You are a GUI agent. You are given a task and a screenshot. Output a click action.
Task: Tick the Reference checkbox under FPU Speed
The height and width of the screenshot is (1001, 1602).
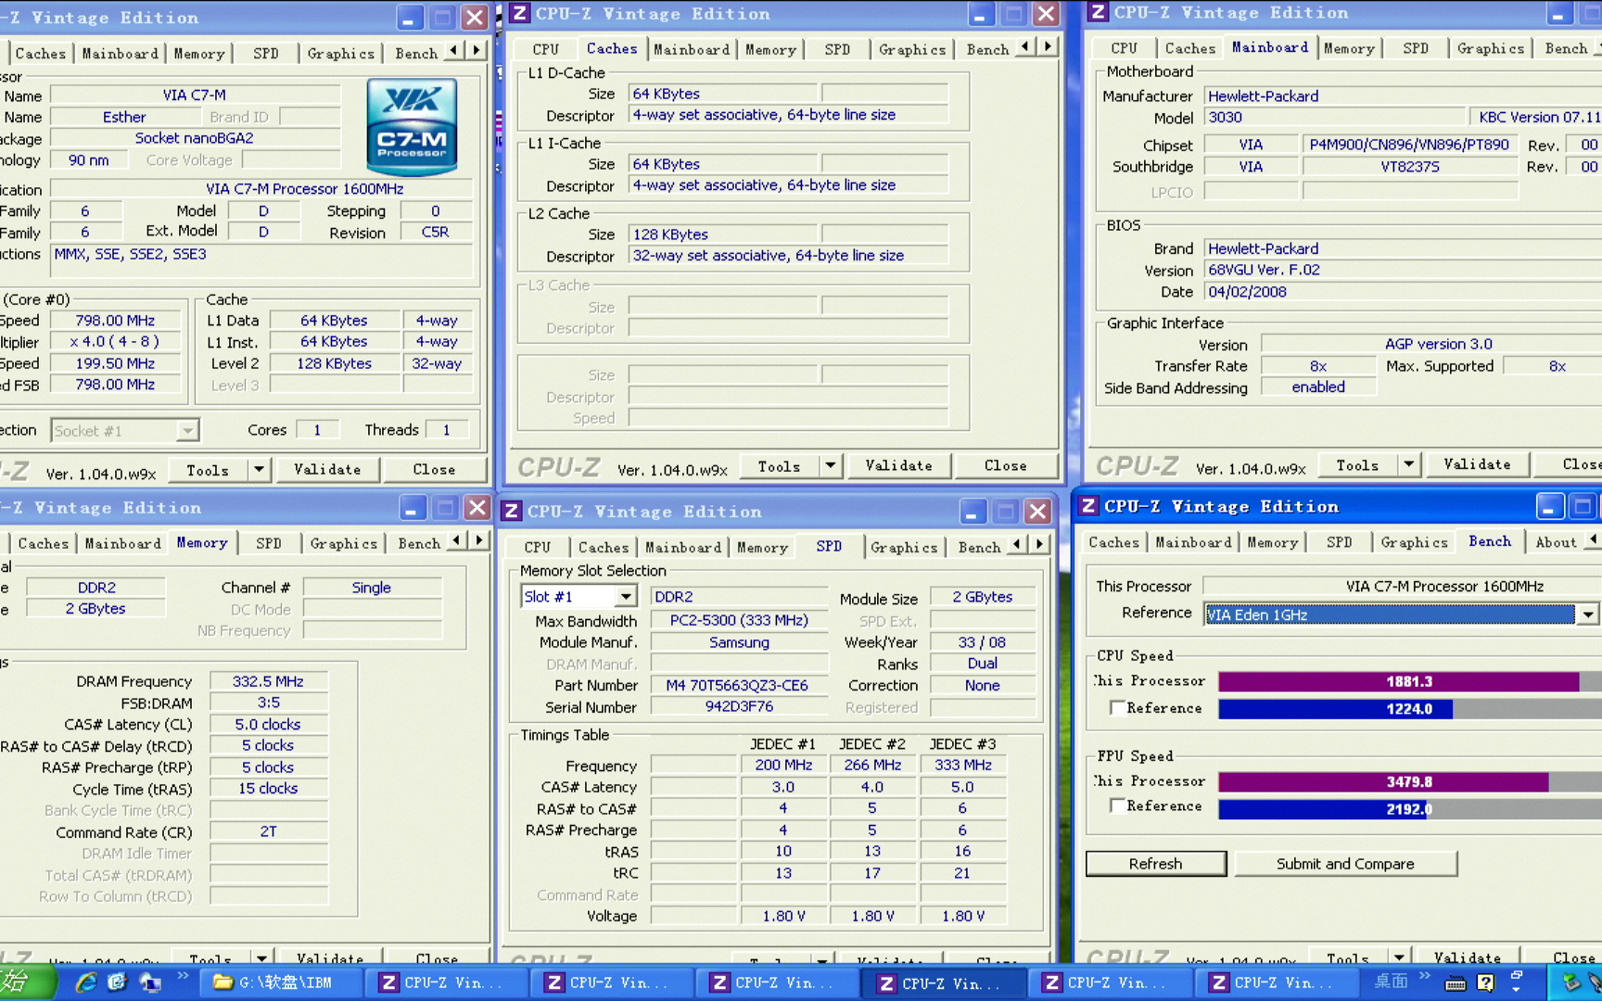click(x=1118, y=806)
